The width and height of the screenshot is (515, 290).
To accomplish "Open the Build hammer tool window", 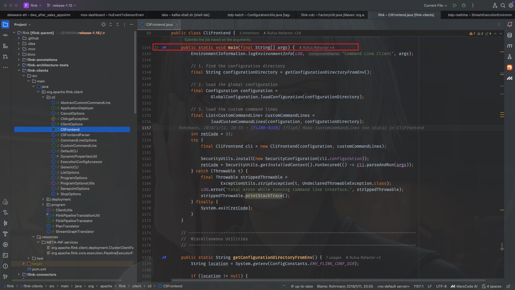I will 5,234.
